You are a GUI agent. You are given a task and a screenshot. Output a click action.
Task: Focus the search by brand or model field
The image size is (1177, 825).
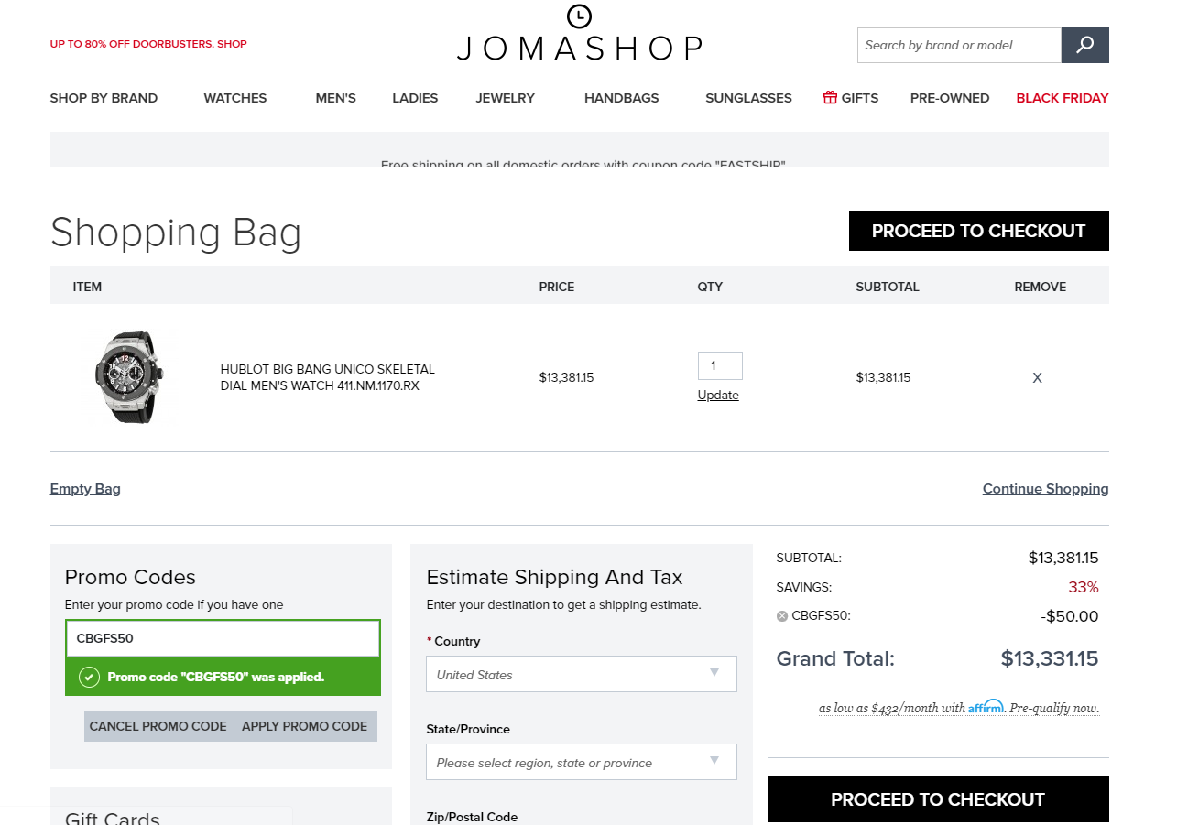(959, 45)
